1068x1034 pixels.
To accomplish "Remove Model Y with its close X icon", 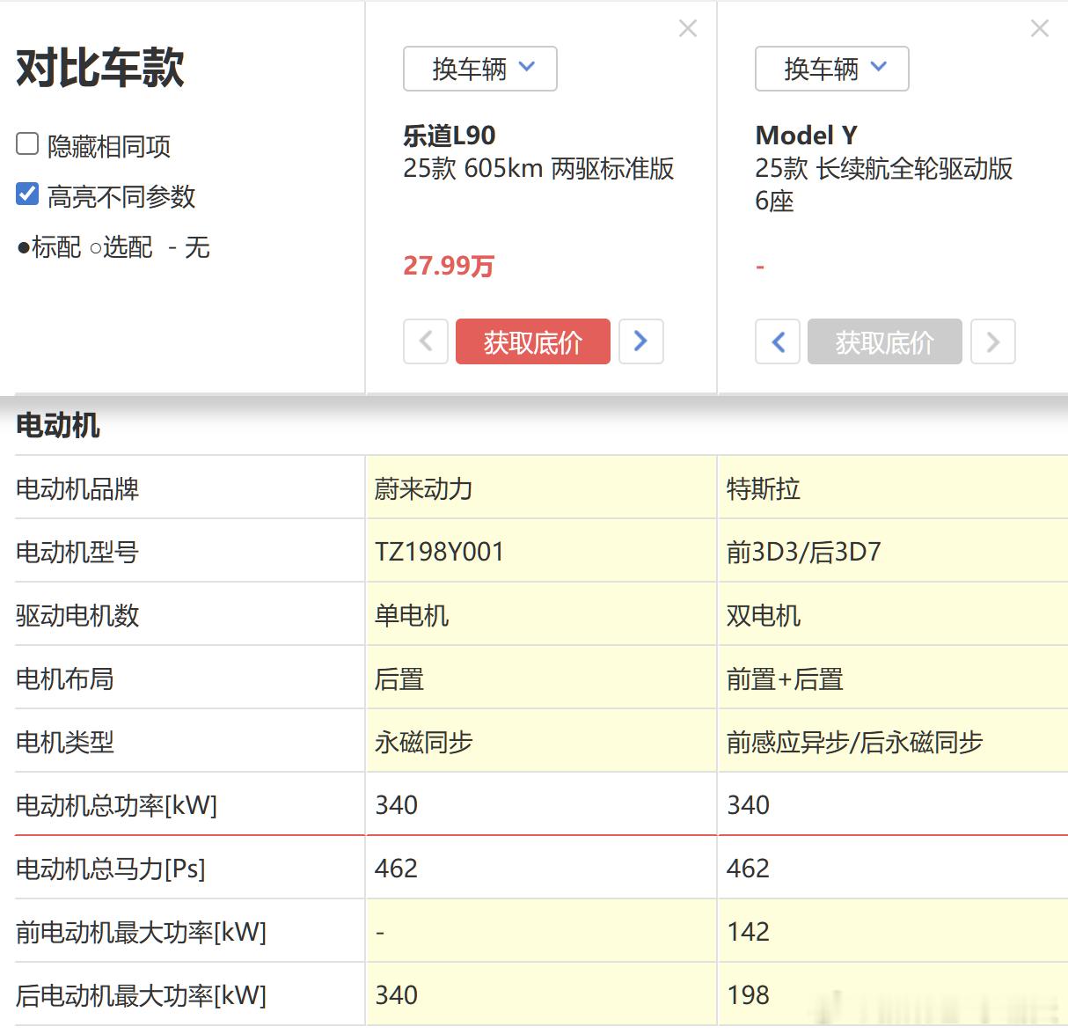I will tap(1040, 29).
